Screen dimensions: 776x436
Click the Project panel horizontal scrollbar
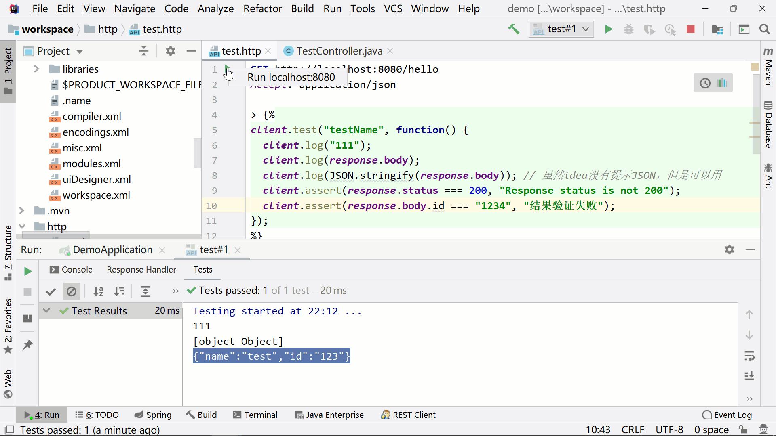click(56, 235)
